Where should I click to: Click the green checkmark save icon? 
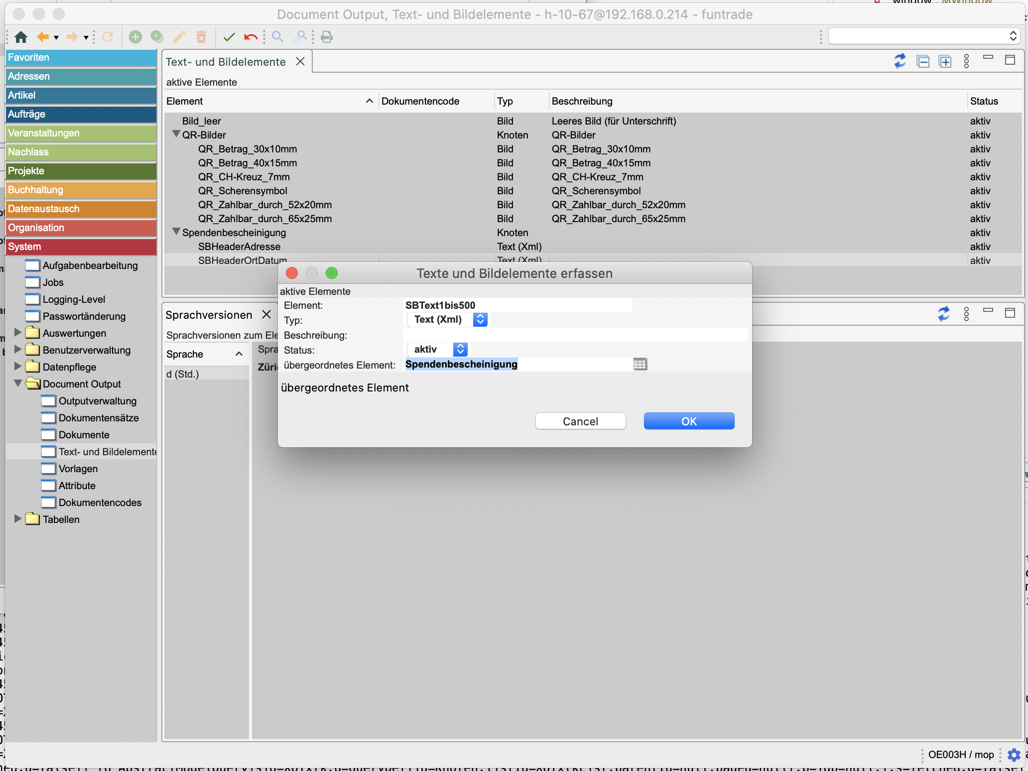pos(229,37)
